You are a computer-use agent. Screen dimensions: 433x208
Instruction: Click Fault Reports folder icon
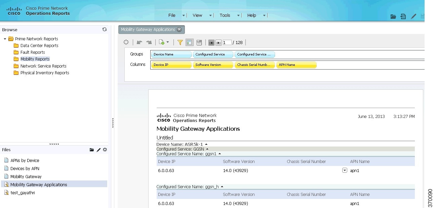coord(16,52)
